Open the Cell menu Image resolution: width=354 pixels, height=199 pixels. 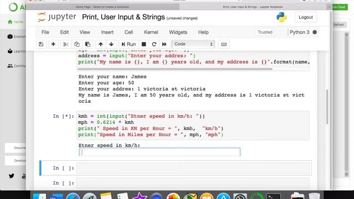[x=129, y=32]
